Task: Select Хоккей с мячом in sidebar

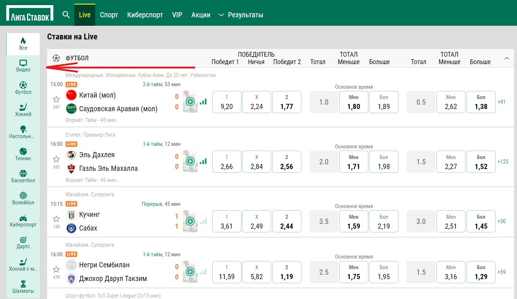Action: (x=23, y=265)
